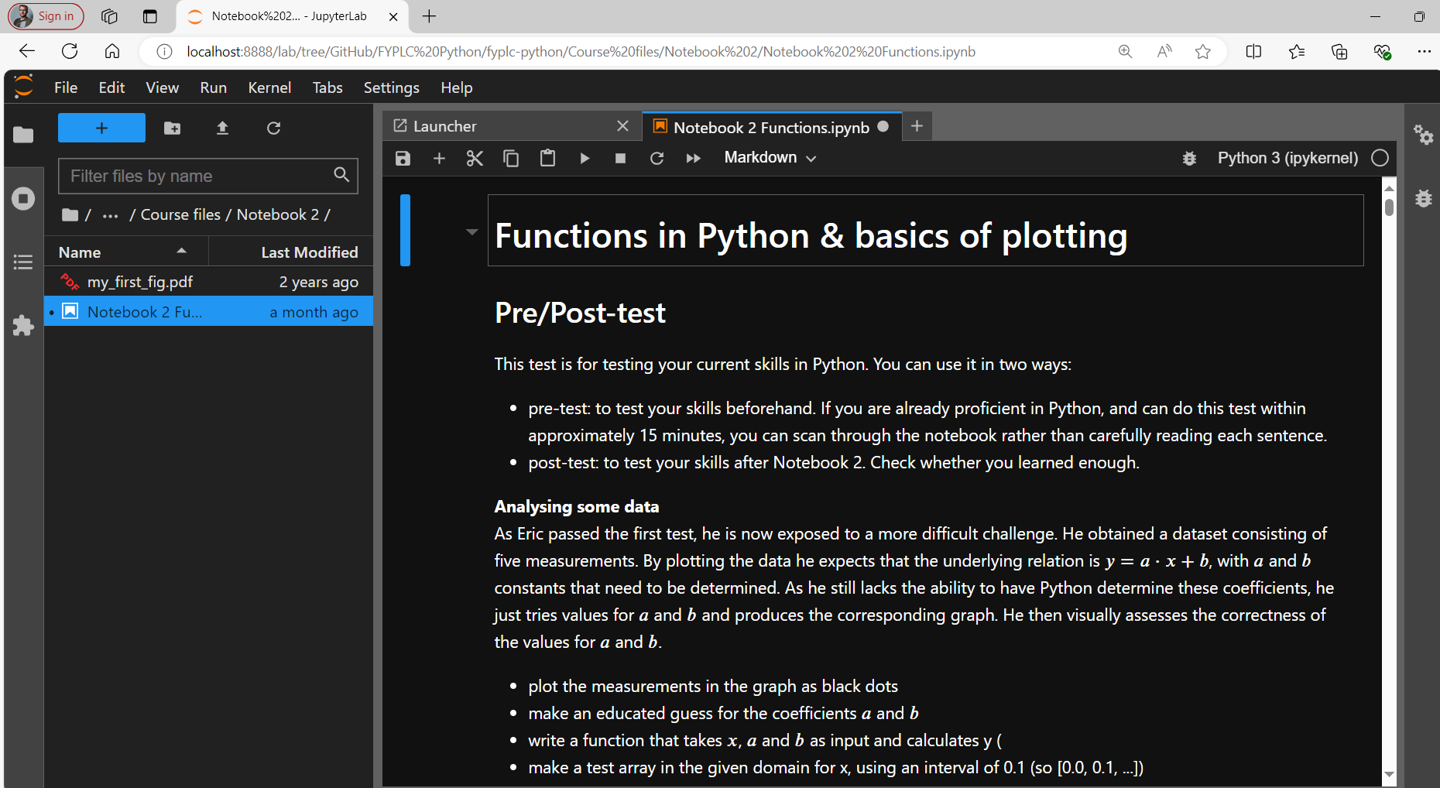Screen dimensions: 1440x788
Task: Cut the selected cell using scissors icon
Action: [475, 159]
